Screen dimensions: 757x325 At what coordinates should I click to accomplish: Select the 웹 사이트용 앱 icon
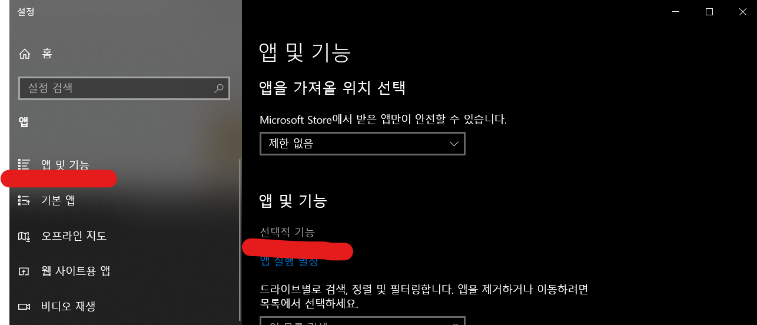pyautogui.click(x=24, y=271)
